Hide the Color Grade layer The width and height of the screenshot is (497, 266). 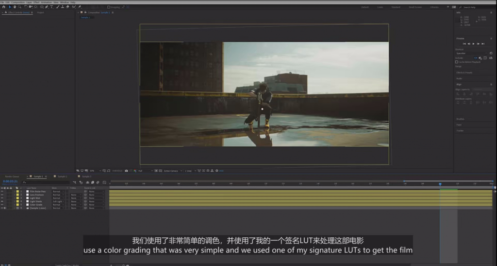point(2,205)
